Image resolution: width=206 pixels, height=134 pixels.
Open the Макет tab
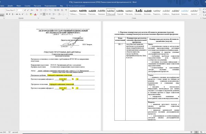pos(19,6)
